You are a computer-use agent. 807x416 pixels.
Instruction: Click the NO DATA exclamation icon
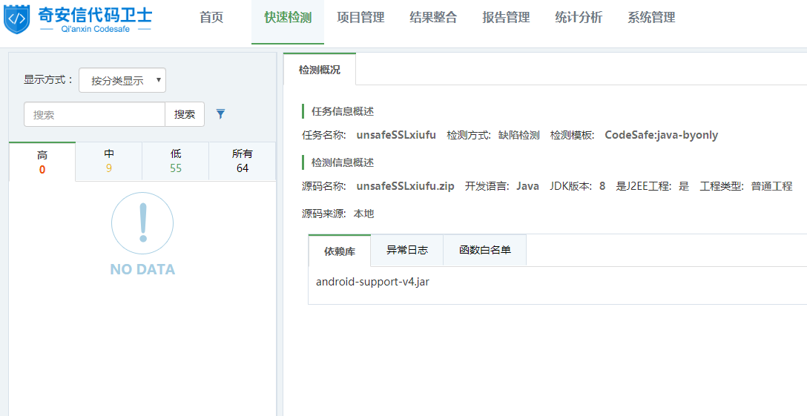pyautogui.click(x=142, y=223)
